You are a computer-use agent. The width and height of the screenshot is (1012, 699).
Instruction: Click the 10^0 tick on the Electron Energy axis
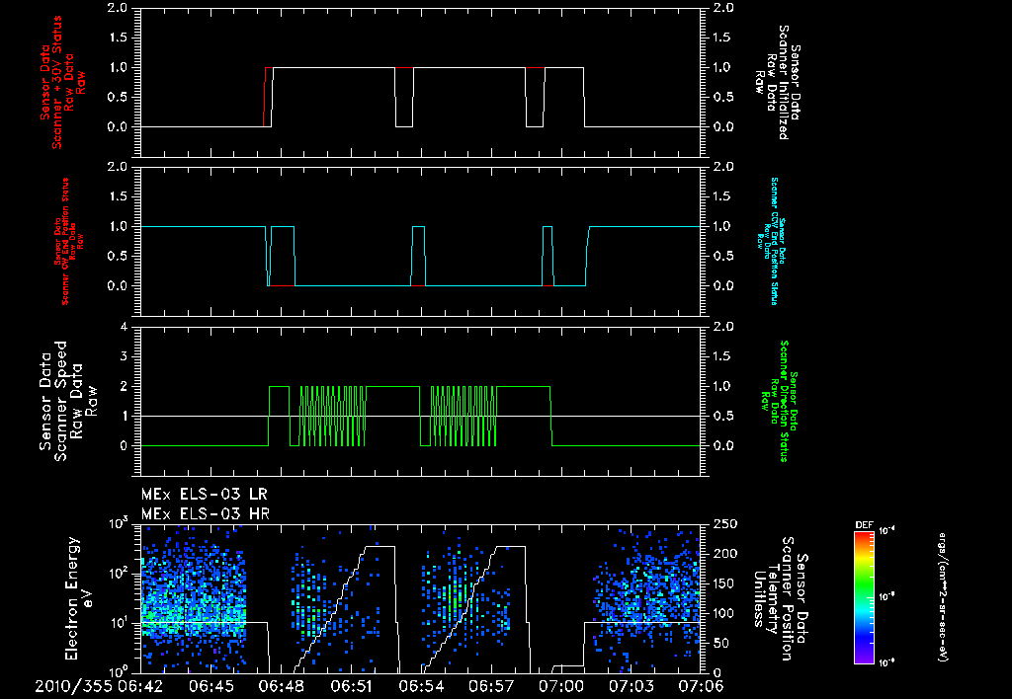tap(119, 672)
